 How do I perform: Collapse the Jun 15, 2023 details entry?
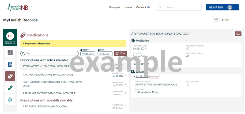(134, 77)
